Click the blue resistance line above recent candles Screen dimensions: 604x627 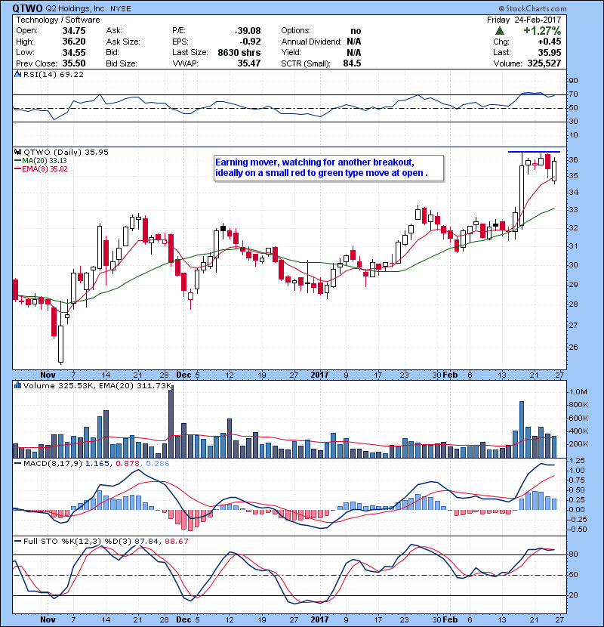(534, 152)
